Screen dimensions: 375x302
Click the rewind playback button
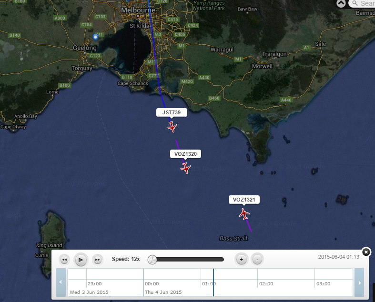coord(64,260)
